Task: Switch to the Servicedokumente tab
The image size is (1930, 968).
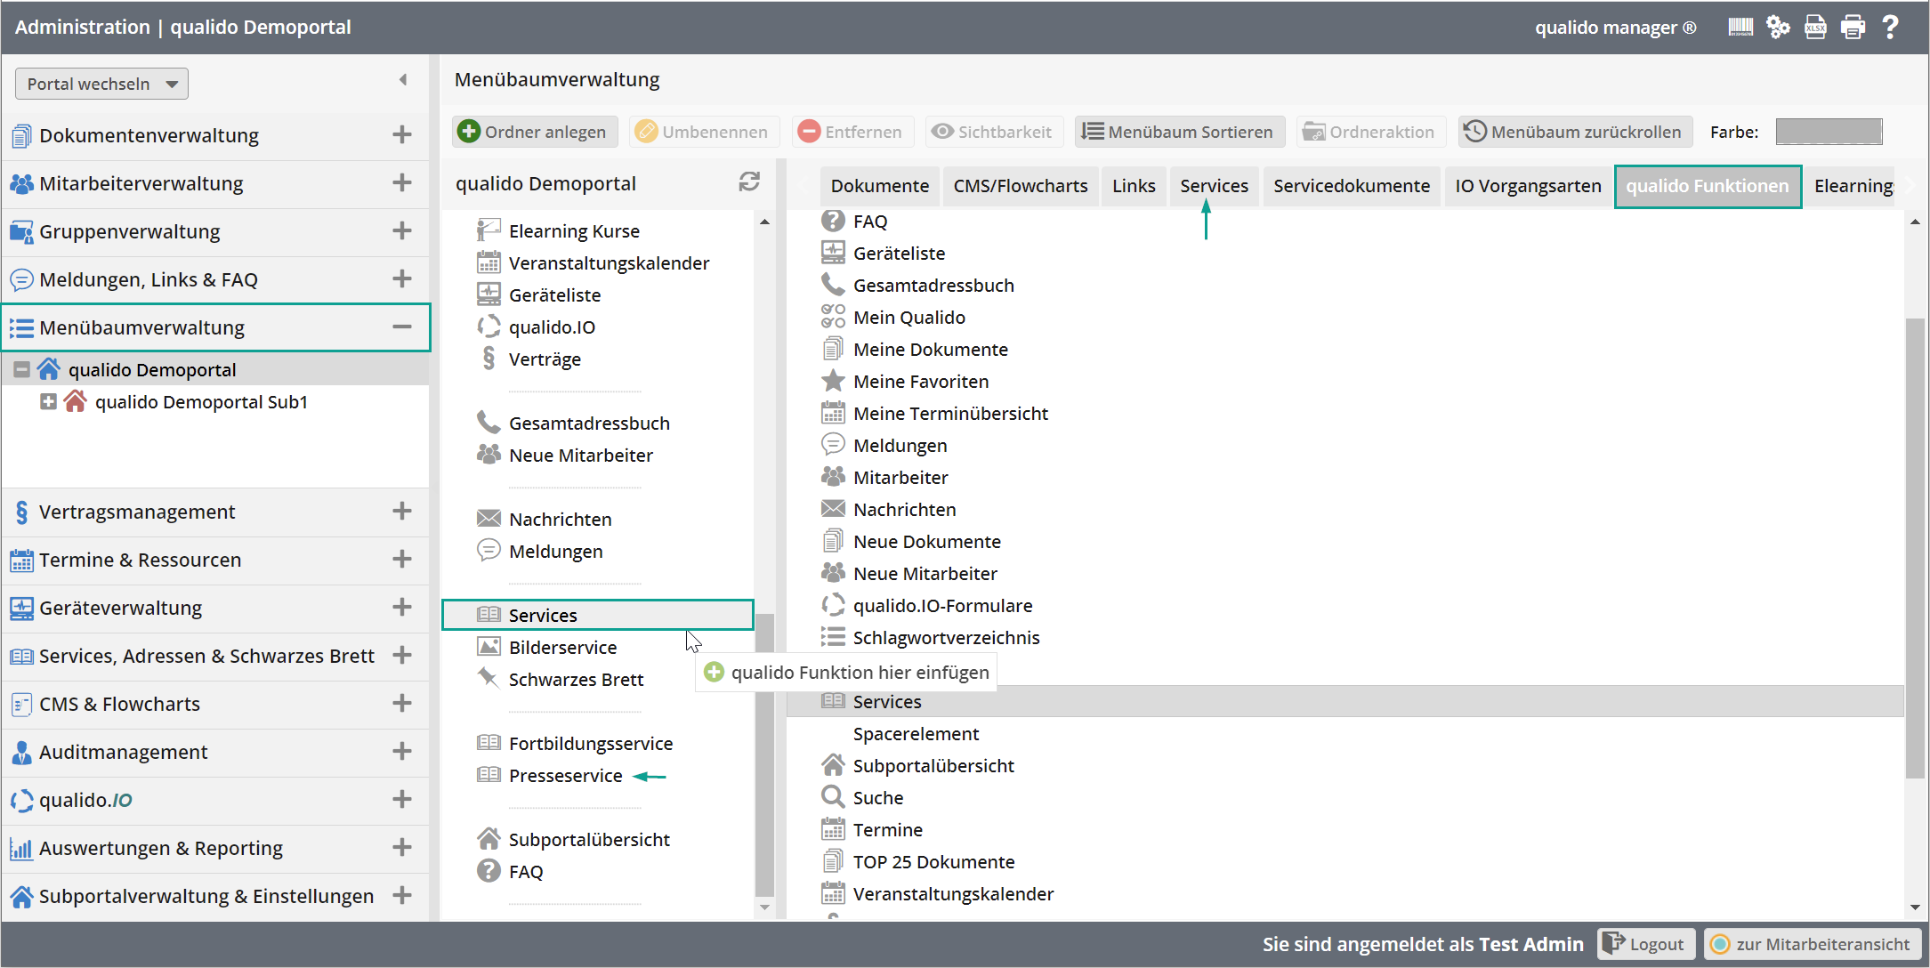Action: click(1351, 186)
